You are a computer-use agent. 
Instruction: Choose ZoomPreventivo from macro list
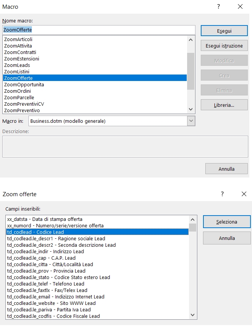[22, 110]
